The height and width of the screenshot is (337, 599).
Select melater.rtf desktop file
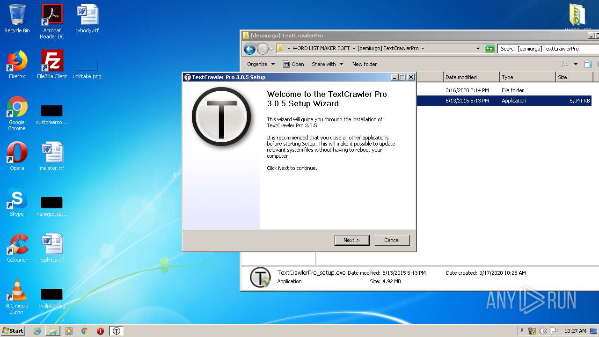coord(52,156)
